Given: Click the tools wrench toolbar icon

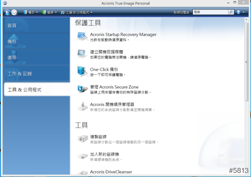Looking at the screenshot, I should (x=63, y=12).
